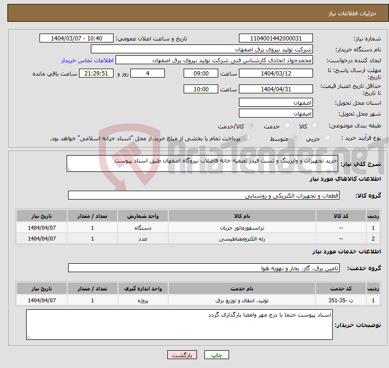The width and height of the screenshot is (389, 368).
Task: Click the پروژه unit cell
Action: (x=143, y=300)
